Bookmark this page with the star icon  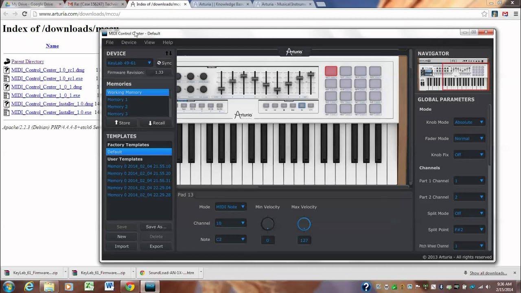pyautogui.click(x=484, y=14)
